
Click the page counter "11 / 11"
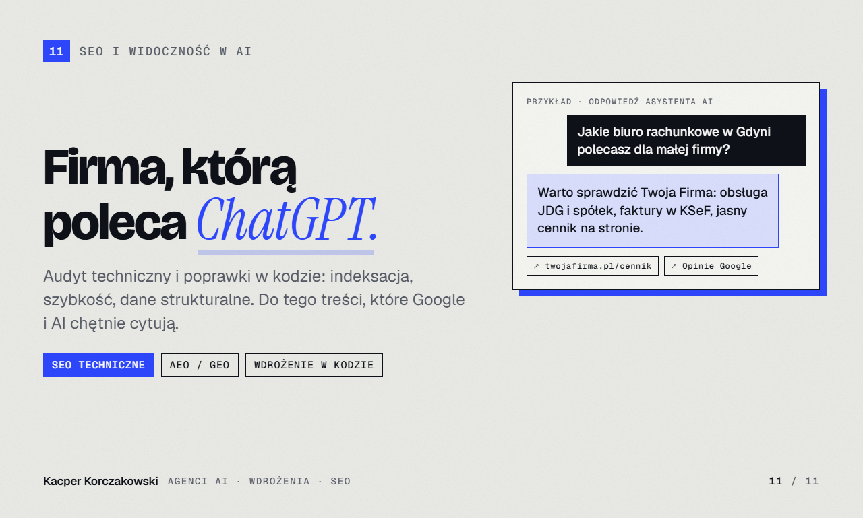coord(794,481)
